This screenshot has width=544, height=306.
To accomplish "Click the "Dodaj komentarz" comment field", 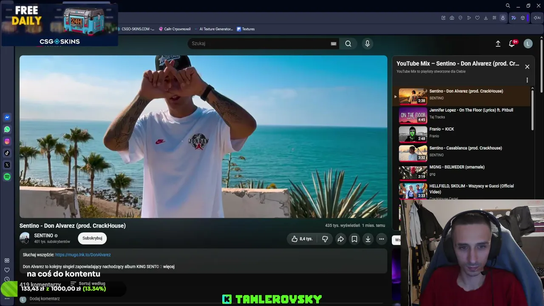I will point(45,299).
